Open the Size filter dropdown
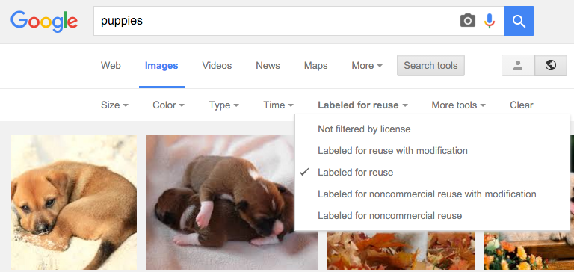 [x=114, y=105]
